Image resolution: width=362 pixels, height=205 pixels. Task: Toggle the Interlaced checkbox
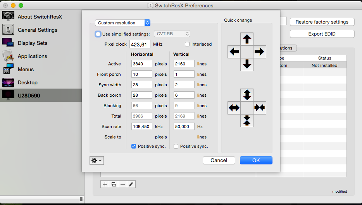tap(187, 44)
